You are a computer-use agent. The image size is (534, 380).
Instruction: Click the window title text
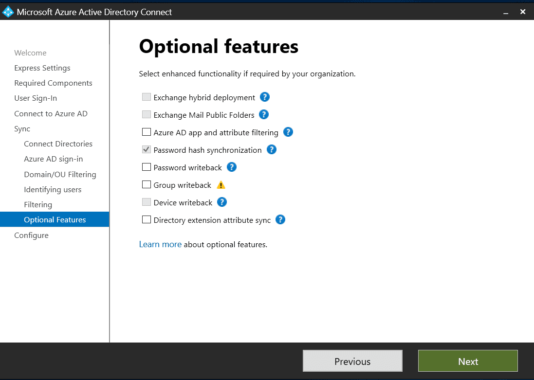pos(94,12)
